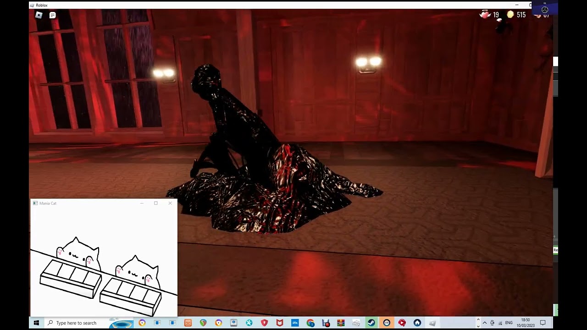Open the McAfee icon in taskbar
This screenshot has width=587, height=330.
(x=280, y=323)
